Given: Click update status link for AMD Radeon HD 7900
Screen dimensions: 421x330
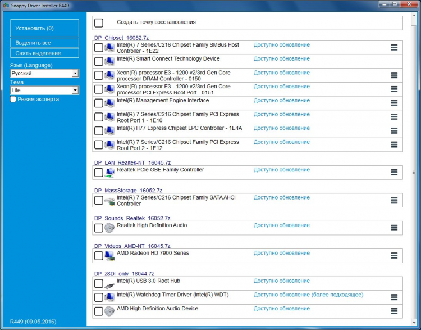Looking at the screenshot, I should (282, 253).
